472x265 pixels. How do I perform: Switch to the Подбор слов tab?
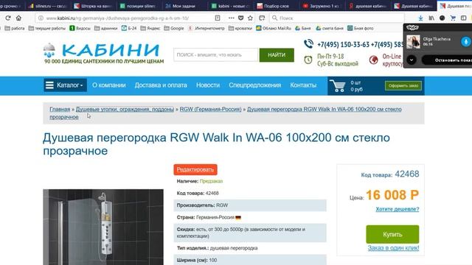click(x=277, y=6)
